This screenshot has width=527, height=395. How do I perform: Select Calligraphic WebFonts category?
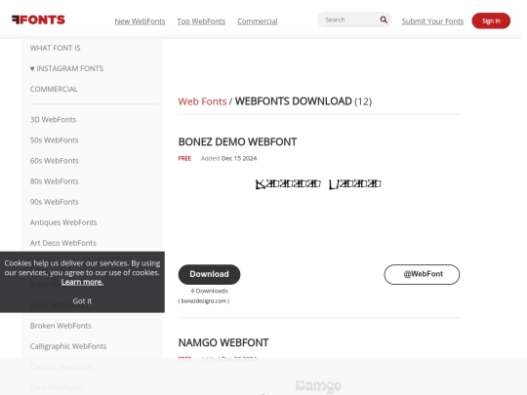(68, 346)
